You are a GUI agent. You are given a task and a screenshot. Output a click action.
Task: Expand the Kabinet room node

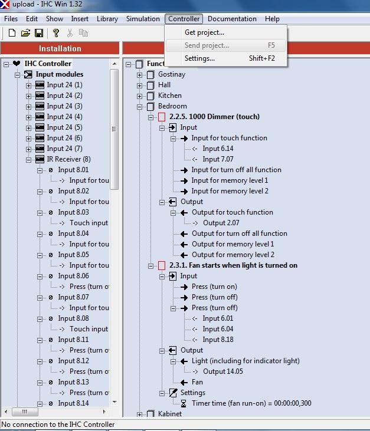click(140, 414)
